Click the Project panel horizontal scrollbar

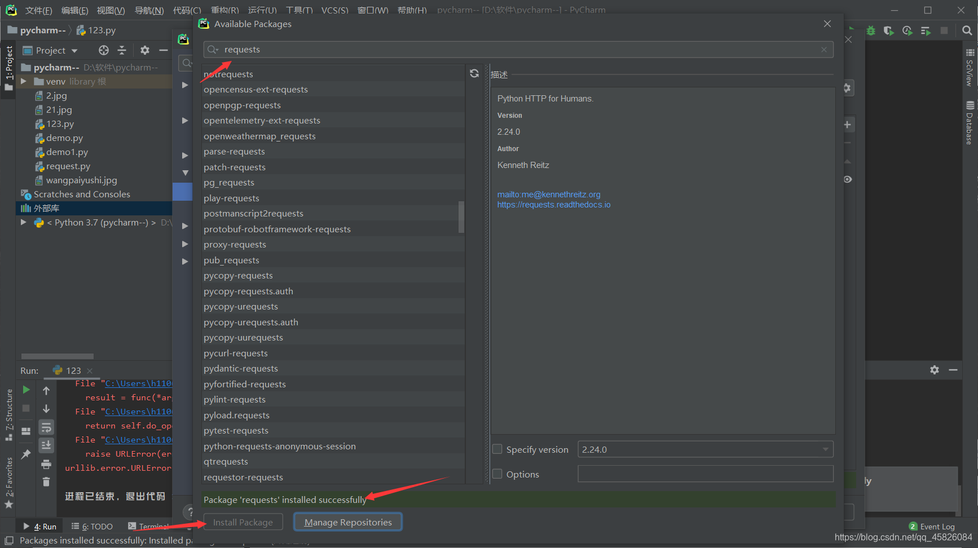[57, 356]
